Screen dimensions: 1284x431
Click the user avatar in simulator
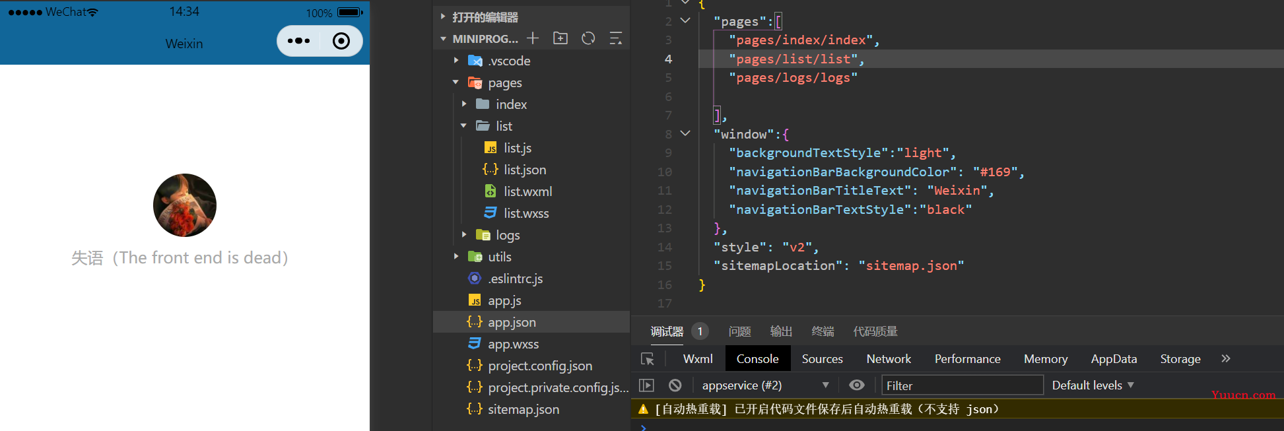pyautogui.click(x=185, y=205)
